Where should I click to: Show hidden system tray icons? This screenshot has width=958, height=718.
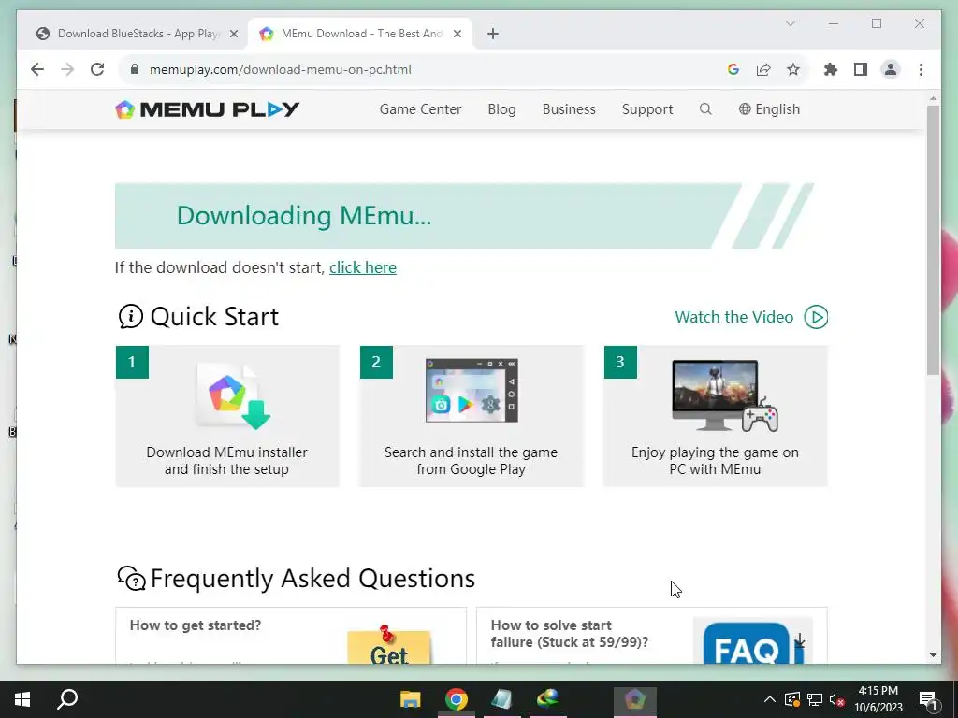(x=769, y=699)
